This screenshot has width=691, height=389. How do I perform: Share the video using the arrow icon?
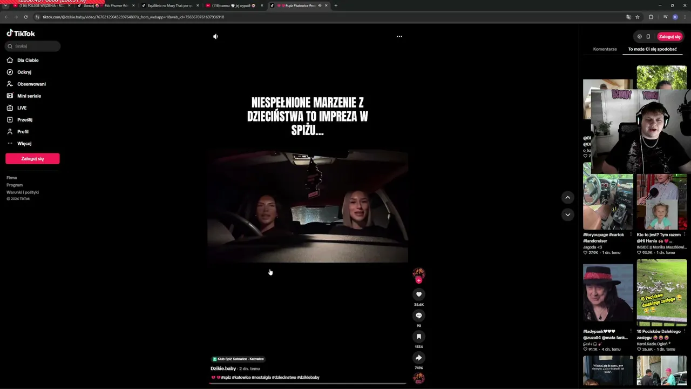[418, 358]
